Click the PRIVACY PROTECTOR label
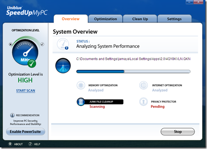Screen dimensions: 207x149 point(163,102)
